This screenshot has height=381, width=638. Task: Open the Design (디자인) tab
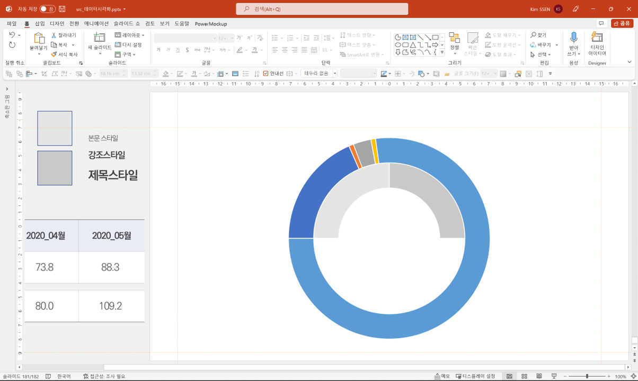pos(57,24)
